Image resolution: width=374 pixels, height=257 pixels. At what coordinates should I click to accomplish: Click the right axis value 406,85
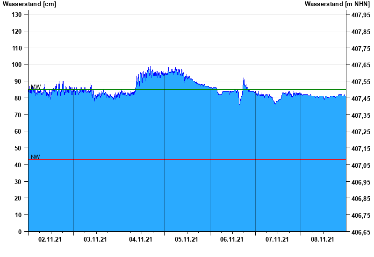tap(361, 199)
